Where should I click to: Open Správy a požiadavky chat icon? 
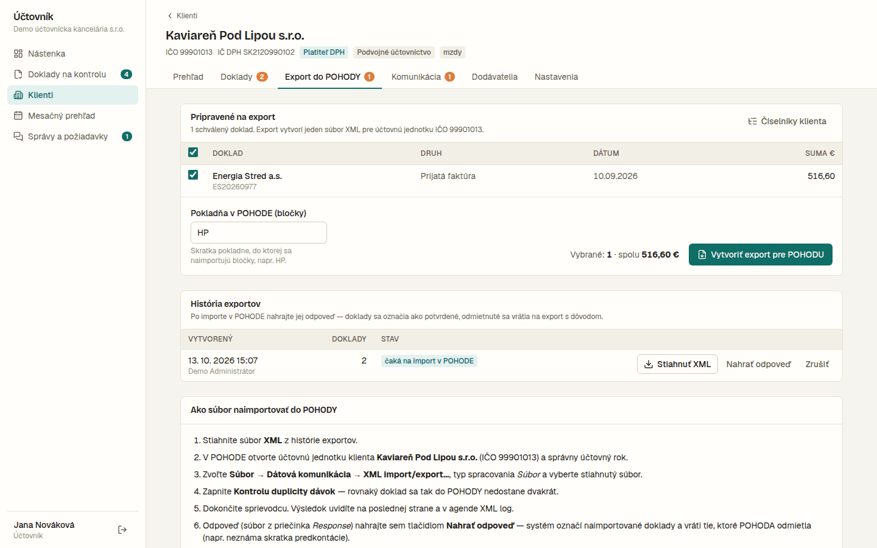tap(18, 136)
